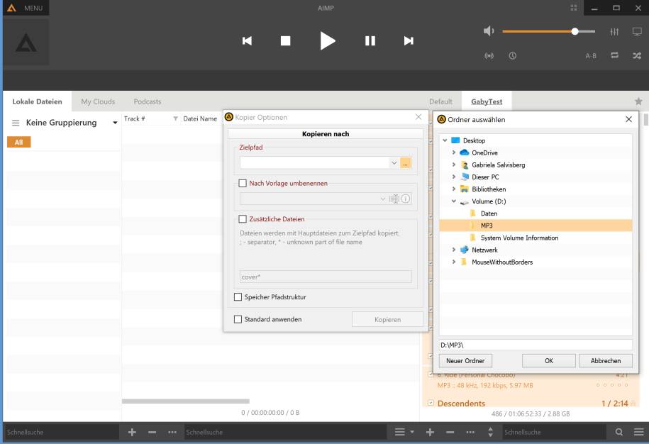The width and height of the screenshot is (649, 444).
Task: Skip to the previous track
Action: coord(247,41)
